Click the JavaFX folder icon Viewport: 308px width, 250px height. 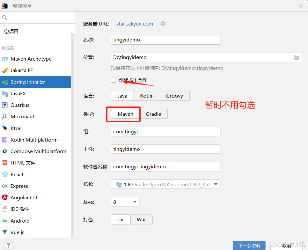5,93
